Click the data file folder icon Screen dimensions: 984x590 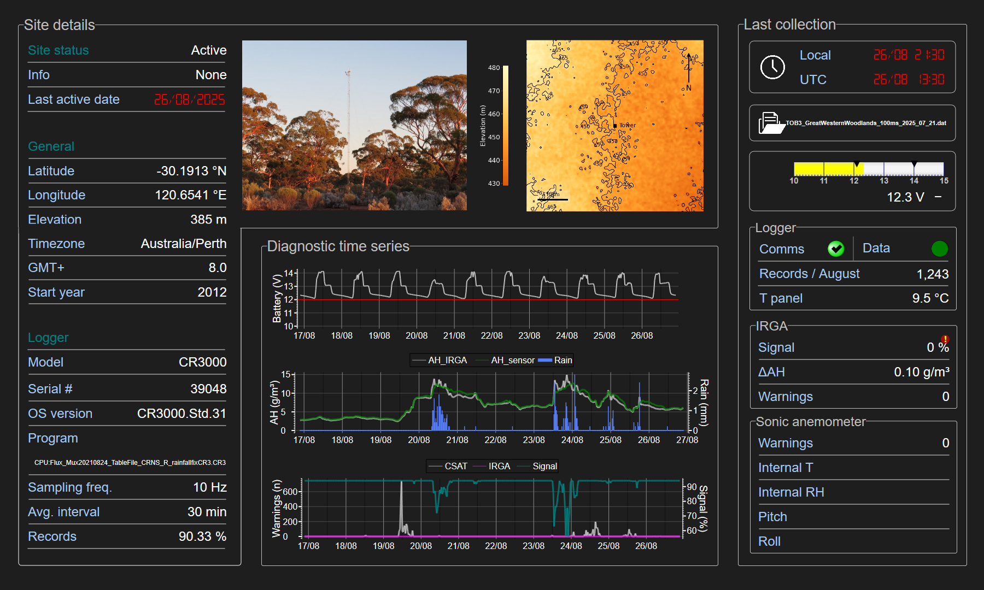click(771, 123)
